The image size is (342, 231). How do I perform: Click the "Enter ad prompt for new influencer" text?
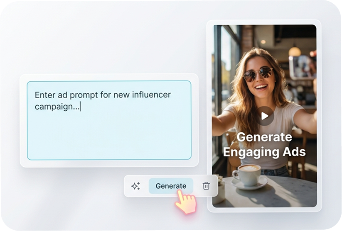(103, 95)
